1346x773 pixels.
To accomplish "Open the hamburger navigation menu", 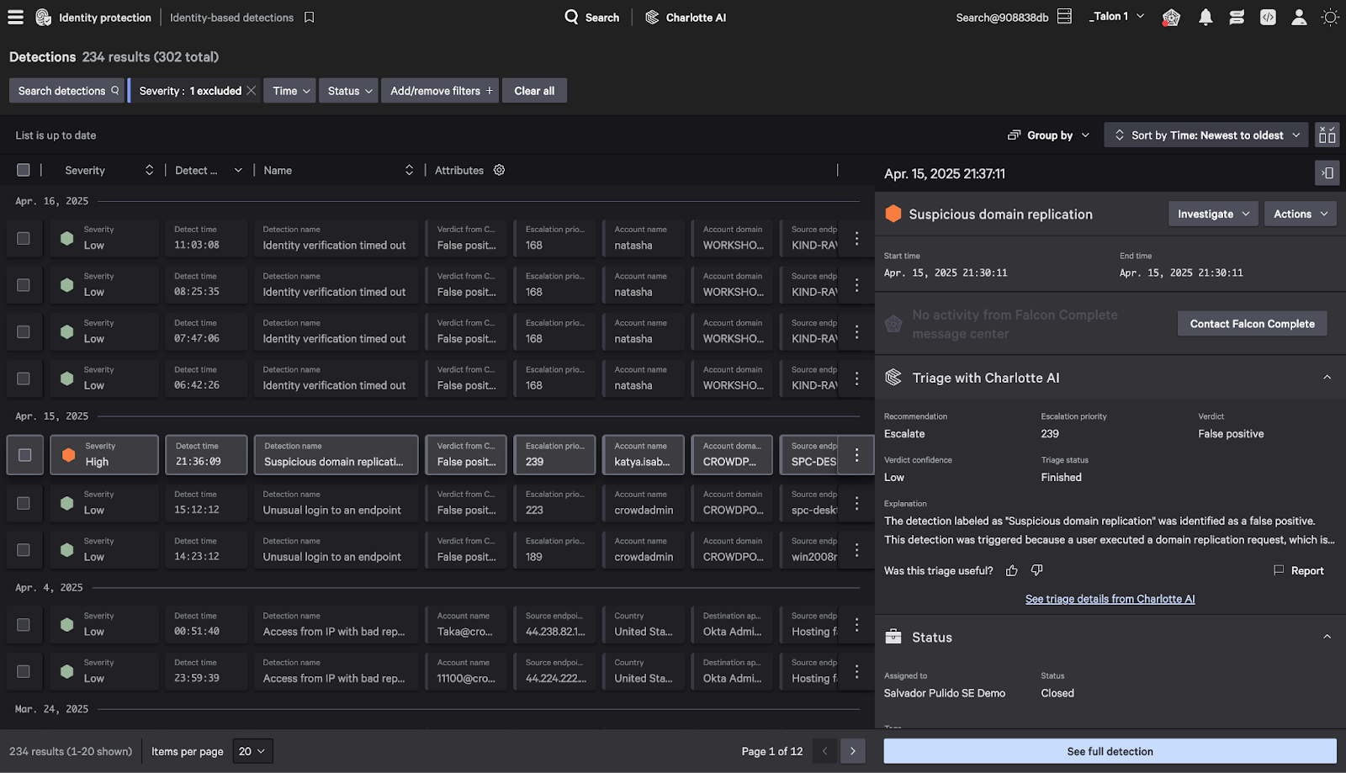I will [15, 17].
